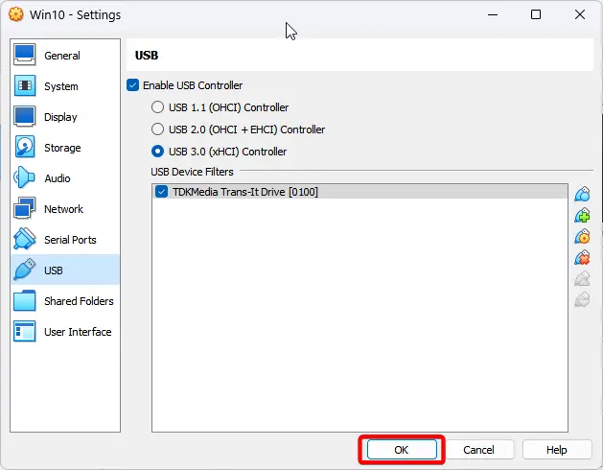603x470 pixels.
Task: Select the USB page in sidebar
Action: coord(65,270)
